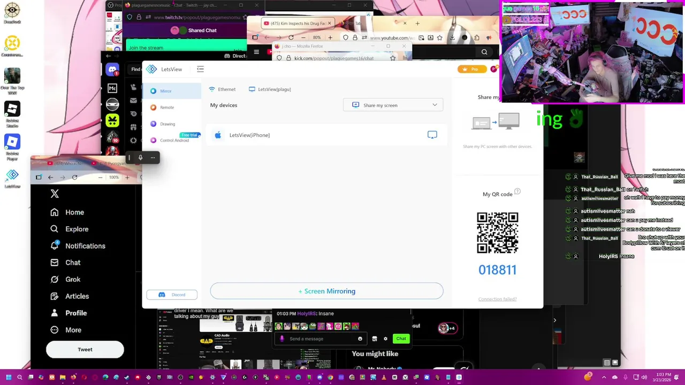685x385 pixels.
Task: Show hidden system tray icons
Action: click(x=604, y=378)
